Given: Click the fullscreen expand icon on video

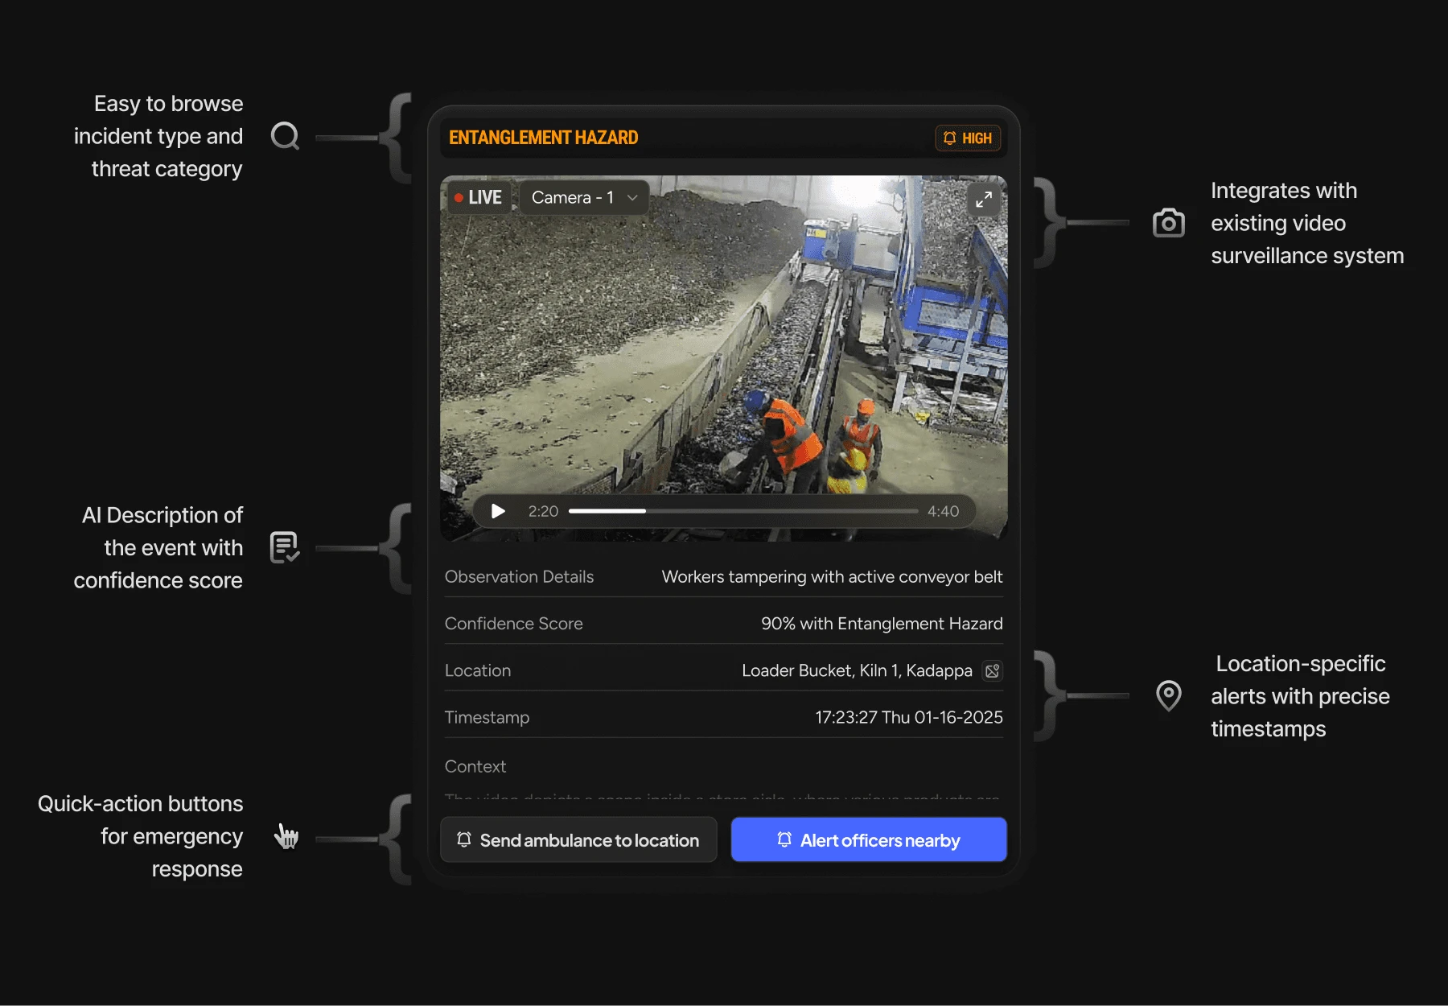Looking at the screenshot, I should point(983,200).
